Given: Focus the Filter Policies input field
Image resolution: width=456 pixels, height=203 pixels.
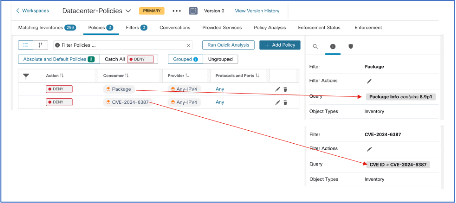Looking at the screenshot, I should point(121,45).
